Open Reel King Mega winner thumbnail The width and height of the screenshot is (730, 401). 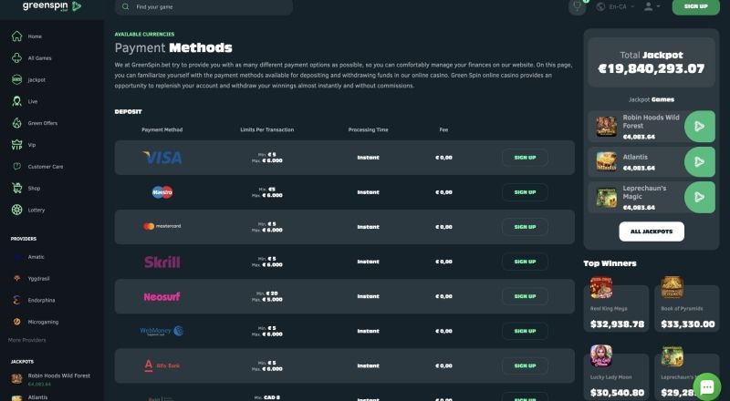[601, 287]
